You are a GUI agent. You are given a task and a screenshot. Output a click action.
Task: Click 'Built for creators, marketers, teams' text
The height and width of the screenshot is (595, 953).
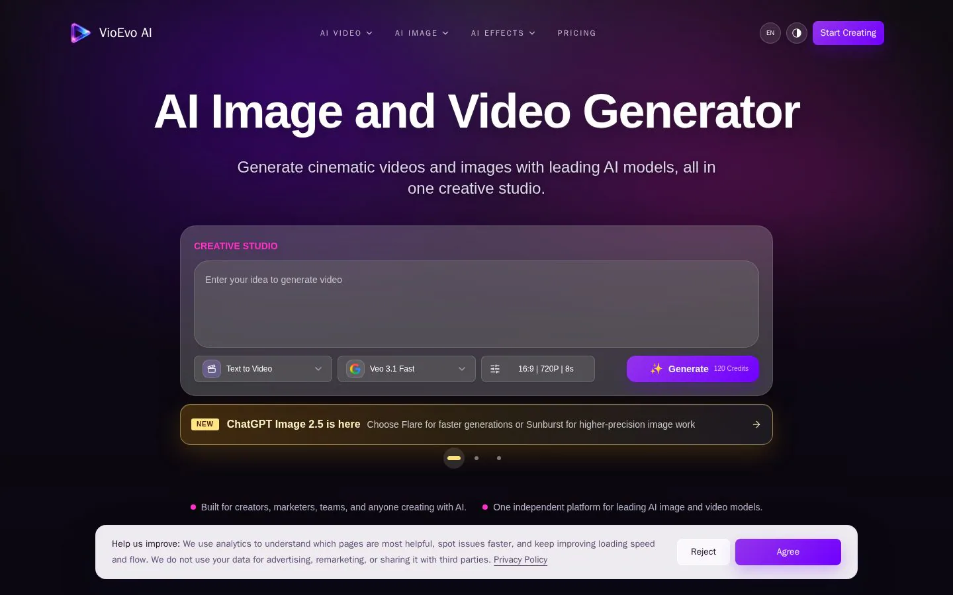[x=334, y=507]
